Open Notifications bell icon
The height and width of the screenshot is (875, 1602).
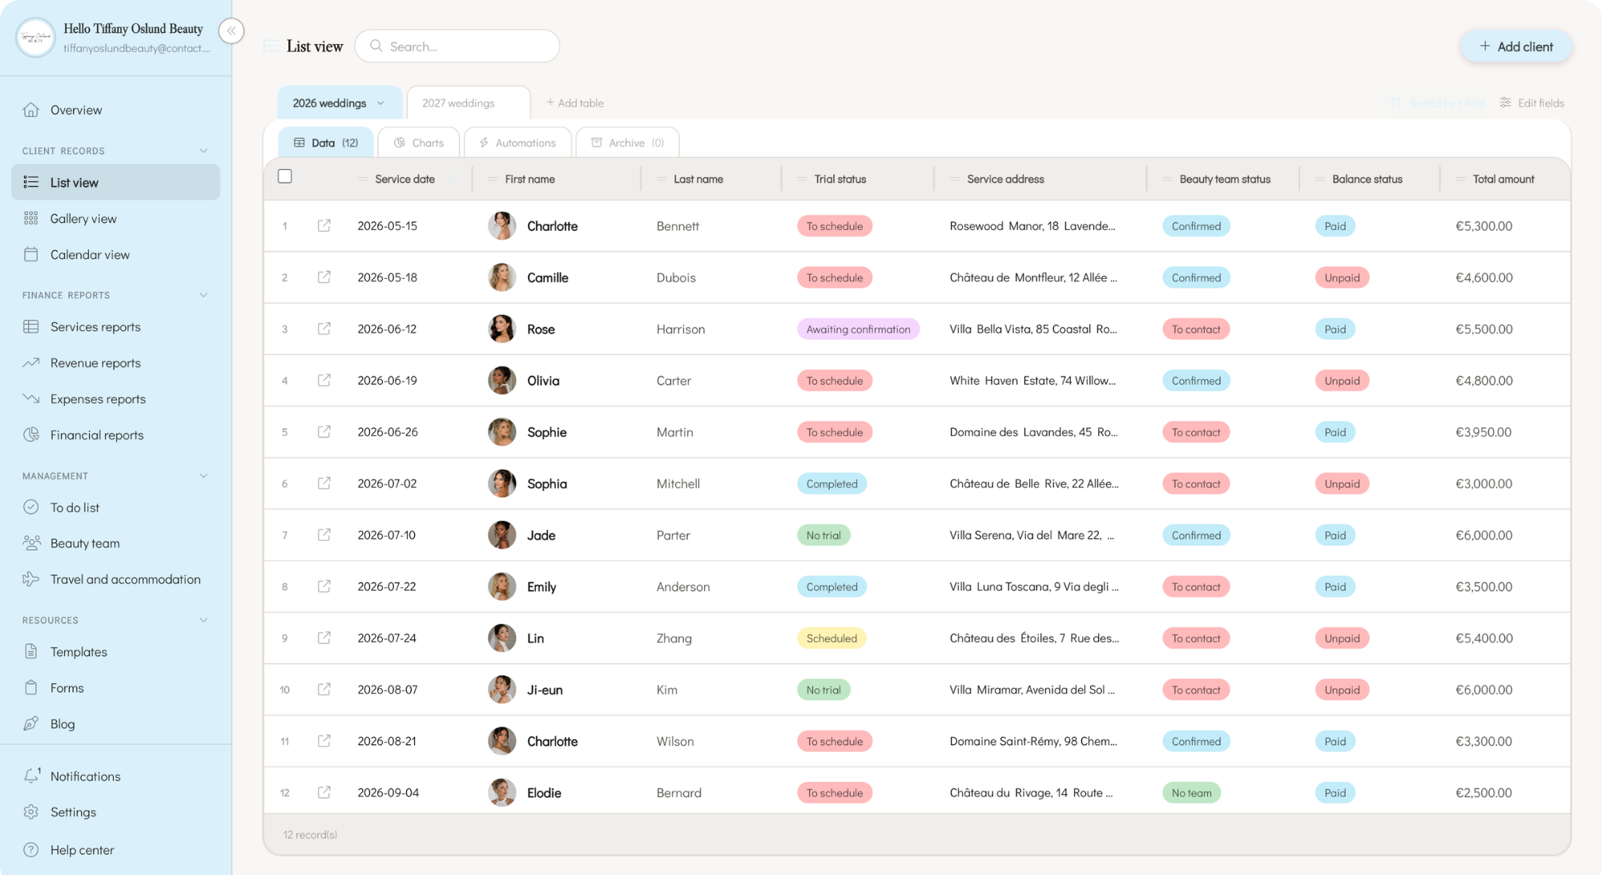click(x=31, y=776)
